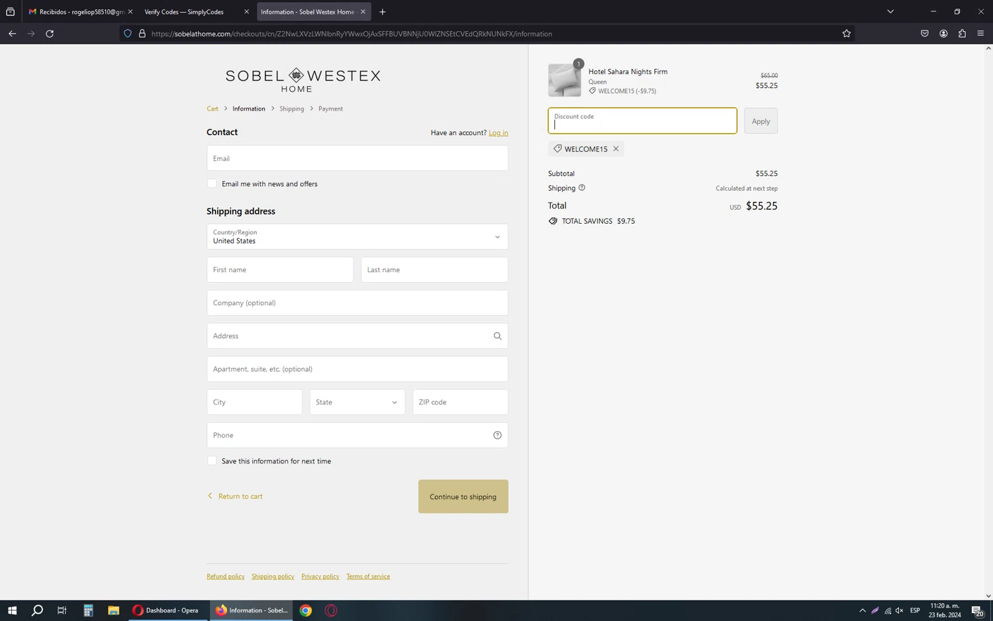This screenshot has height=621, width=993.
Task: Reload the checkout page
Action: pos(50,34)
